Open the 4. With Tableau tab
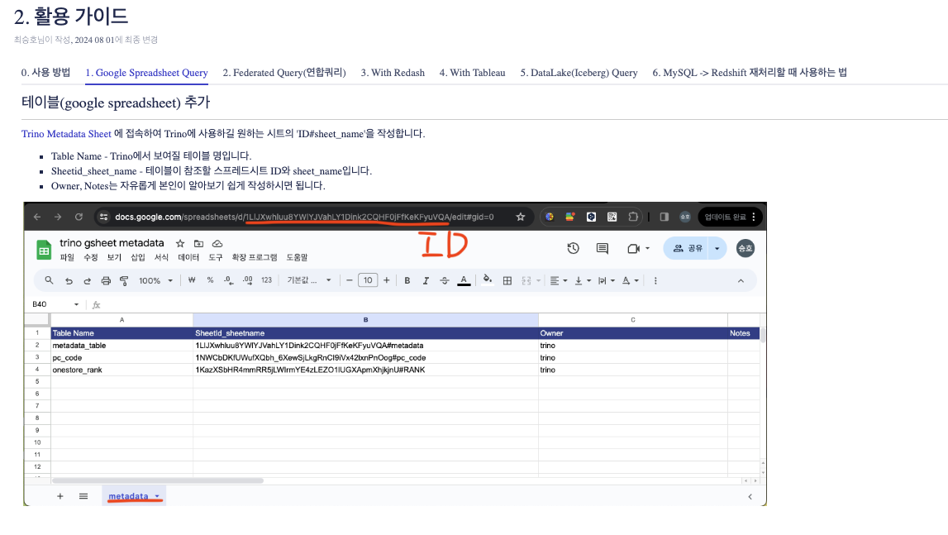Screen dimensions: 948x535 [x=472, y=73]
